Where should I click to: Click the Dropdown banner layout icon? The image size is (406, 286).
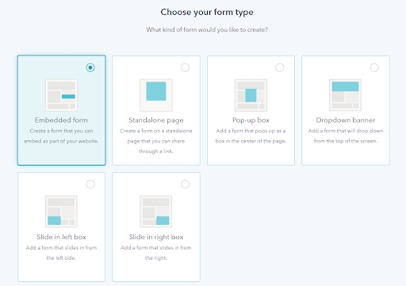coord(345,95)
